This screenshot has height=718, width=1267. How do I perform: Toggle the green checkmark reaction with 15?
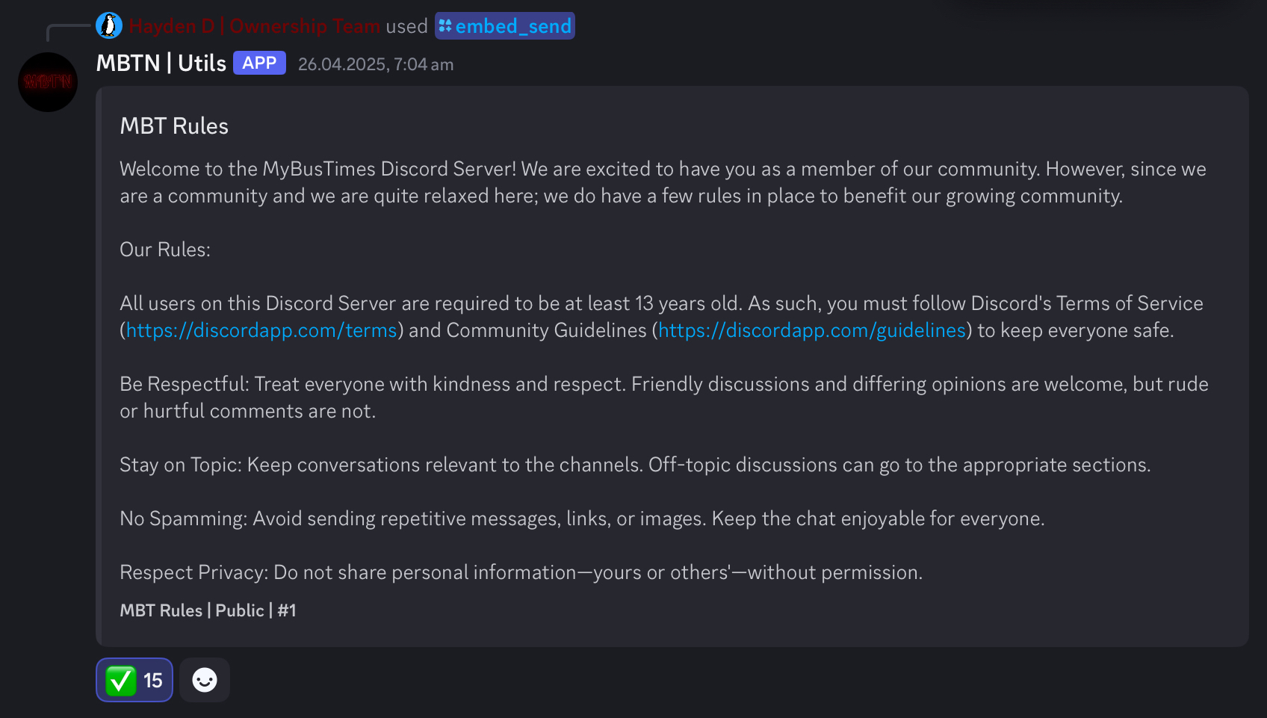[134, 680]
